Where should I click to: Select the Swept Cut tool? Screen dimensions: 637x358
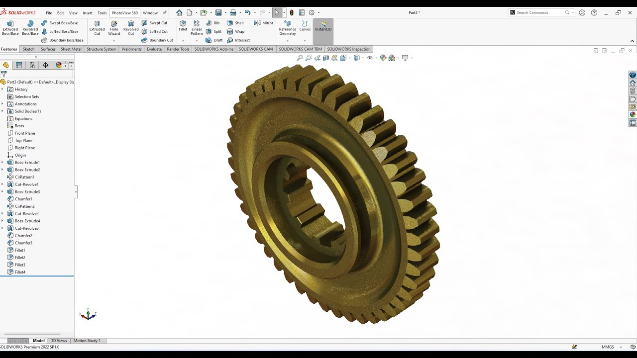[154, 23]
